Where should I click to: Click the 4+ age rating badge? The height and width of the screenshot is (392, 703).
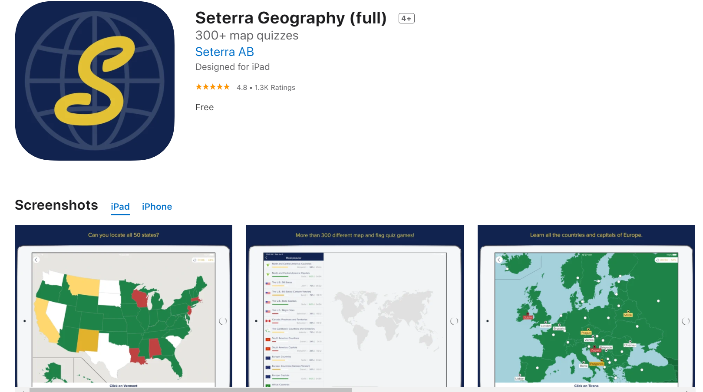pyautogui.click(x=406, y=18)
